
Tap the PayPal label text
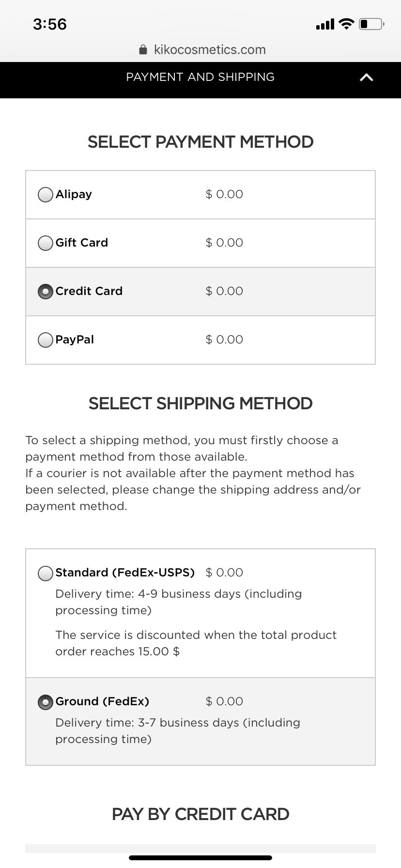pyautogui.click(x=75, y=340)
